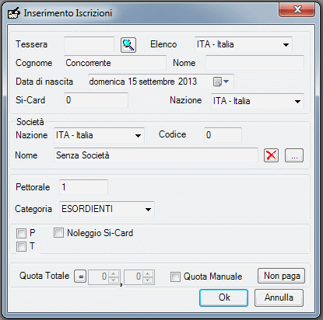Click into the Cognome text field
This screenshot has height=320, width=323.
(x=115, y=63)
